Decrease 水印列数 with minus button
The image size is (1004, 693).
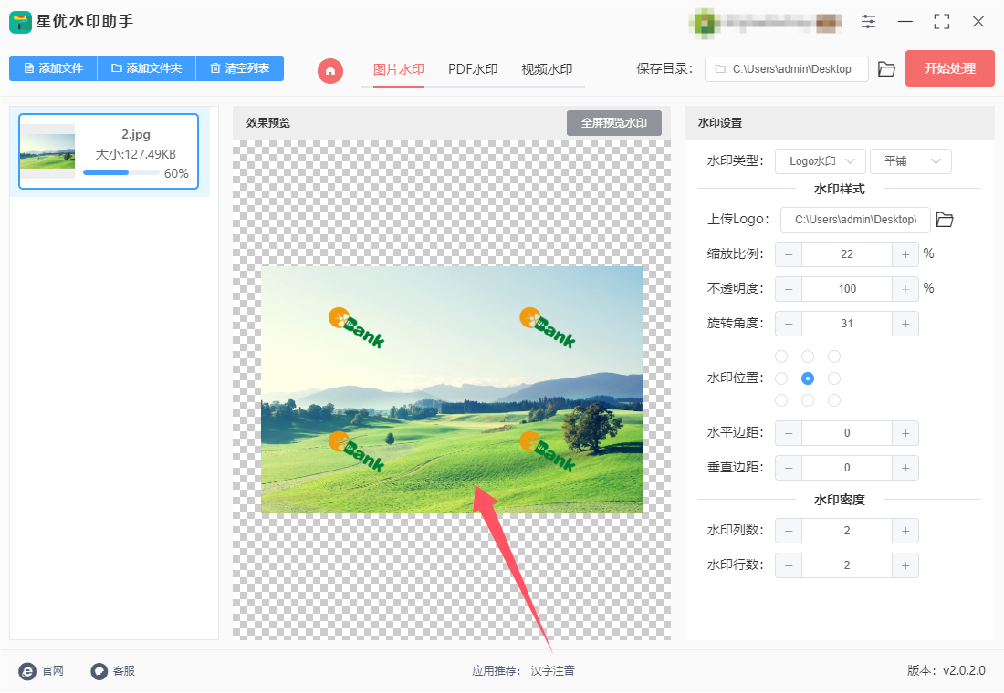click(789, 531)
